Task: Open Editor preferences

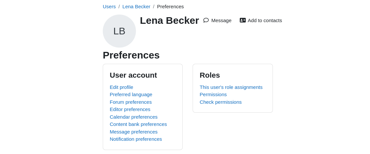Action: pos(130,109)
